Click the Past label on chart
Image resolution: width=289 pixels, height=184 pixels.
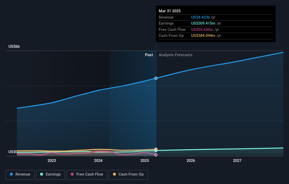(x=149, y=55)
